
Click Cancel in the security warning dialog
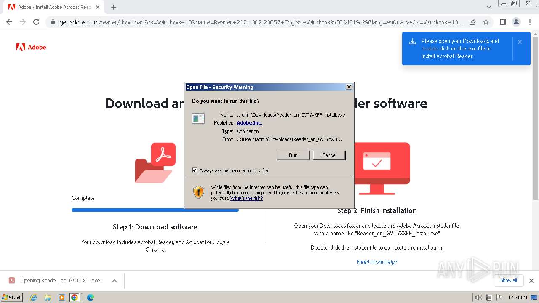tap(329, 155)
